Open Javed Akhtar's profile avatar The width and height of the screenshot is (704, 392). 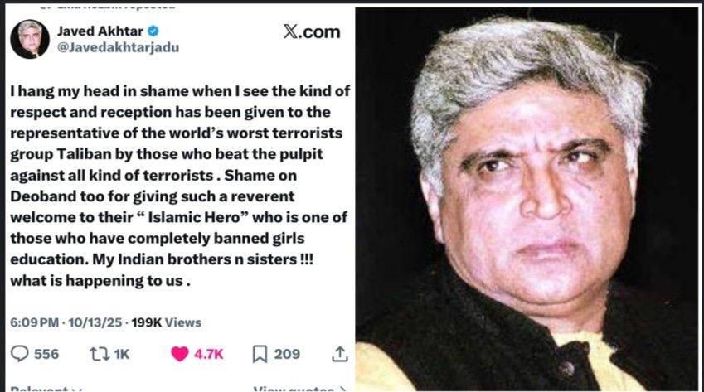(30, 39)
